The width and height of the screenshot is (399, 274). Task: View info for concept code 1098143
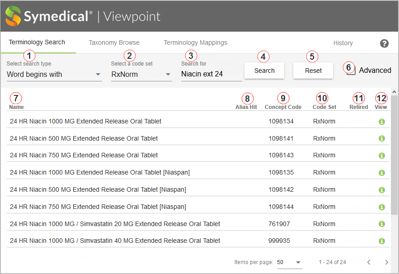pos(382,156)
